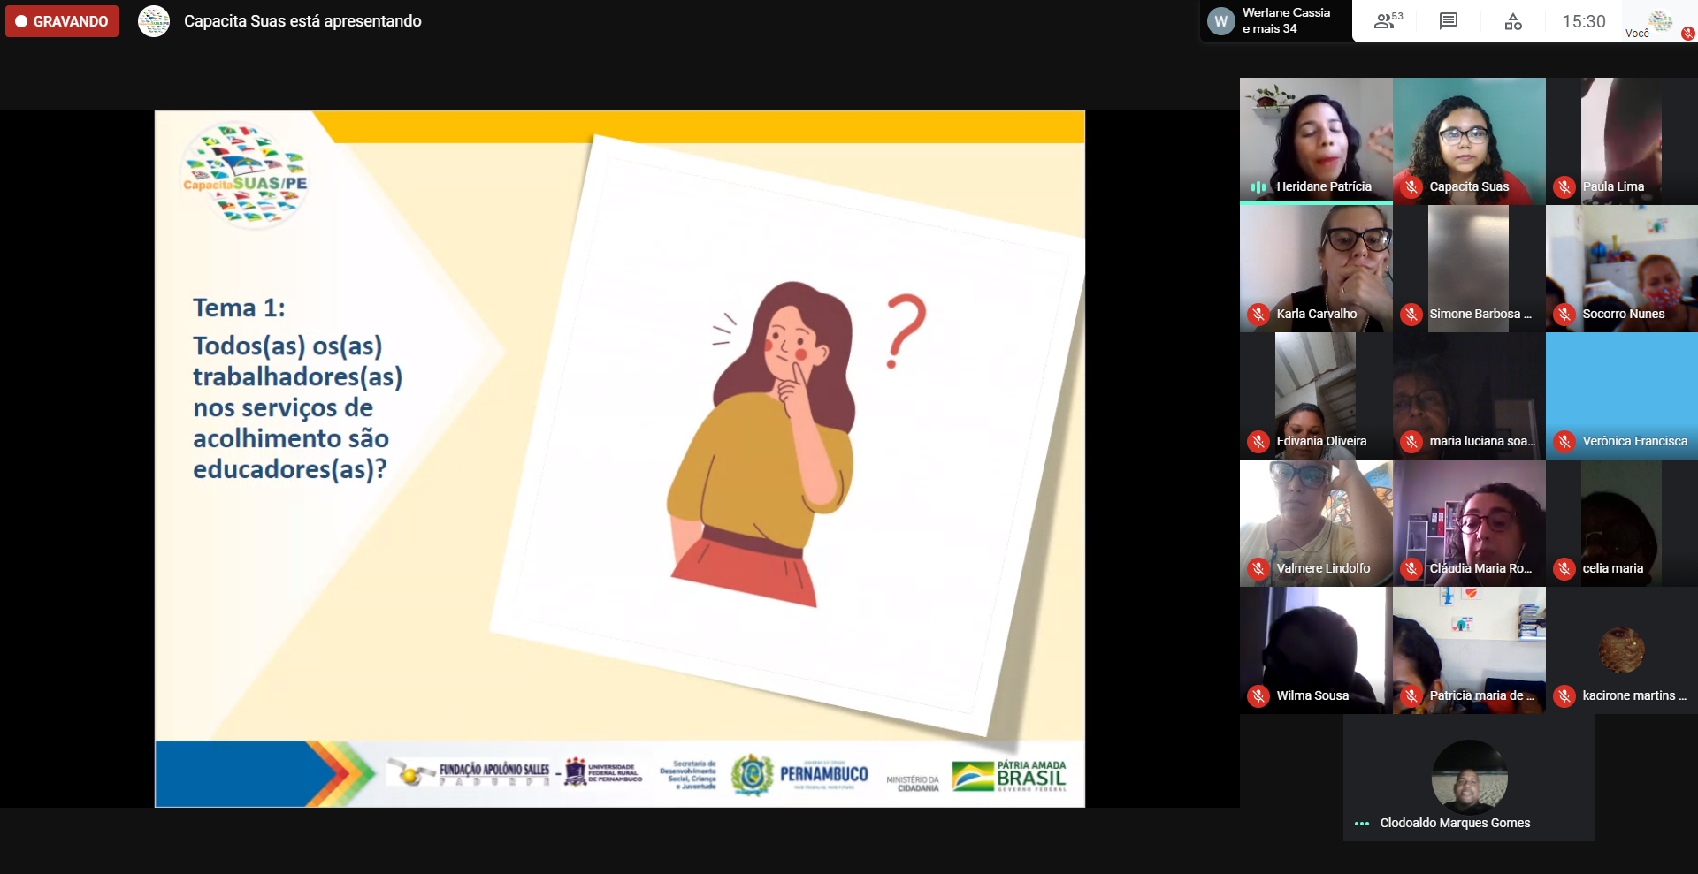Image resolution: width=1698 pixels, height=874 pixels.
Task: Click the 15:30 clock in the top bar
Action: [x=1583, y=21]
